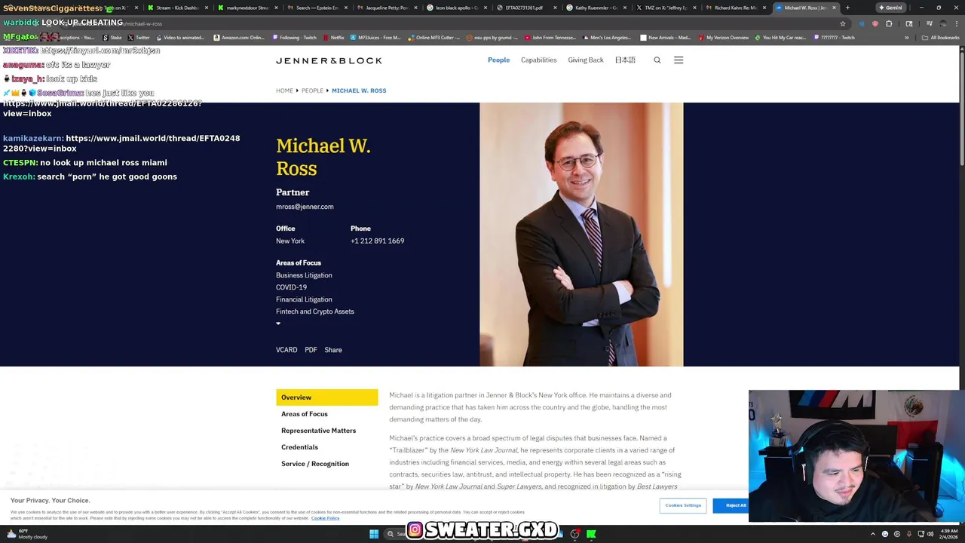Download the VCARD
The image size is (965, 543).
pos(286,350)
